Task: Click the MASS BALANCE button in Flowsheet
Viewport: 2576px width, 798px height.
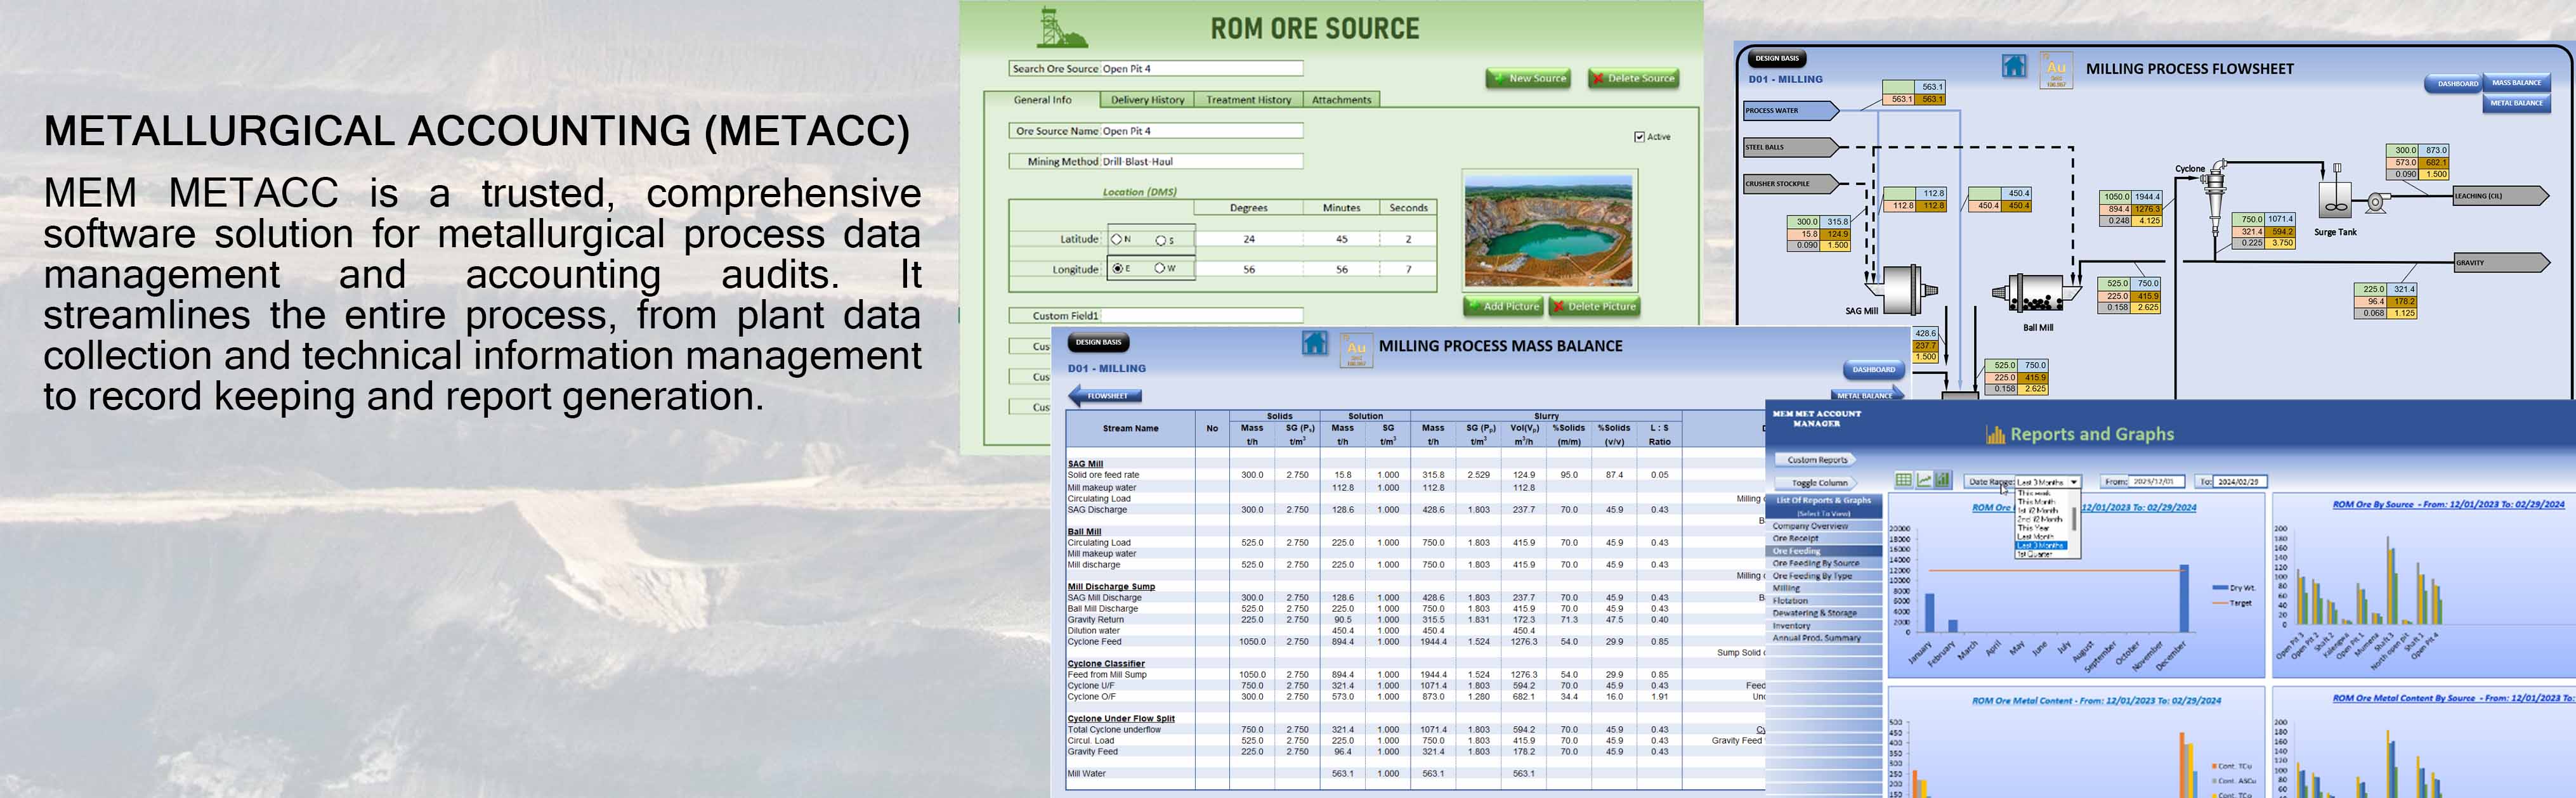Action: pos(2517,82)
